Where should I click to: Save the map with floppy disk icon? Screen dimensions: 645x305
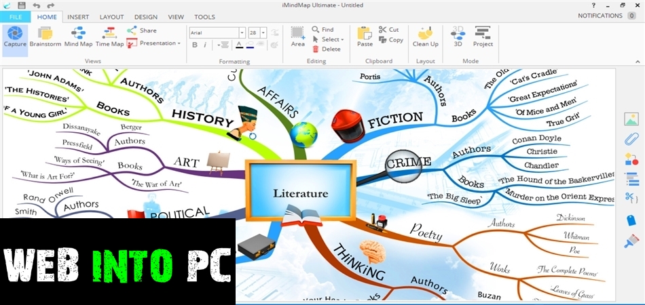[x=22, y=5]
